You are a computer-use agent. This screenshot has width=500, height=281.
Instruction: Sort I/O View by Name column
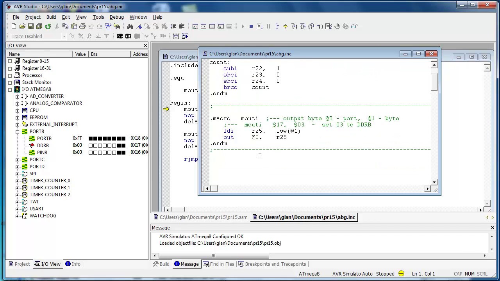(x=39, y=54)
